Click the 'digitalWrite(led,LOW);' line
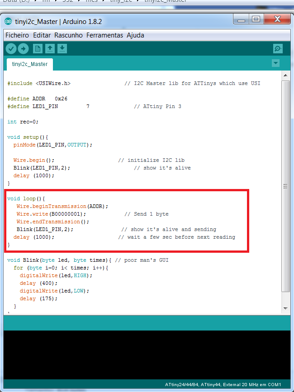Screen dimensions: 294x392 pyautogui.click(x=54, y=291)
